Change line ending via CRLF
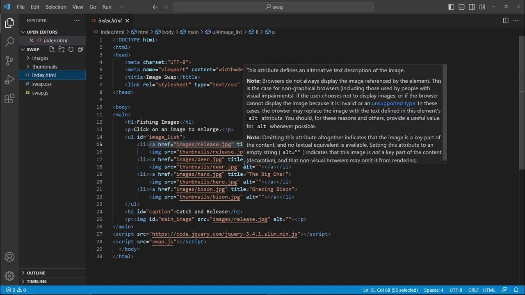Screen dimensions: 525x295 click(473, 290)
